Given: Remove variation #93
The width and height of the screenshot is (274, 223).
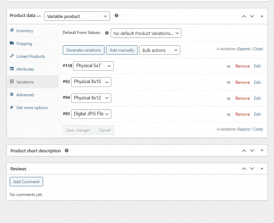Looking at the screenshot, I should 242,82.
